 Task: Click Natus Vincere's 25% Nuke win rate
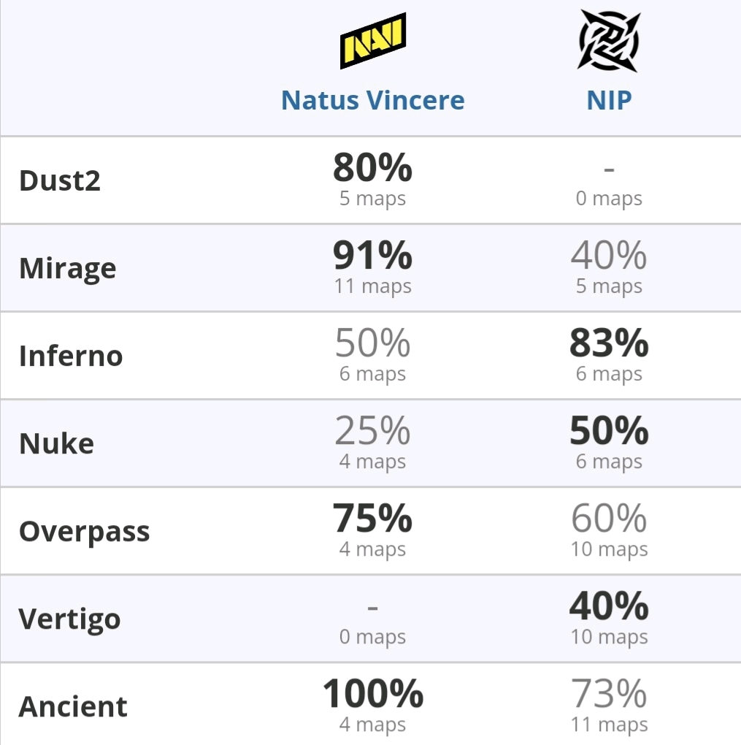point(373,430)
